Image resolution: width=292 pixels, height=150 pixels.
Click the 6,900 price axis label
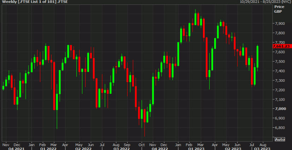(x=280, y=118)
